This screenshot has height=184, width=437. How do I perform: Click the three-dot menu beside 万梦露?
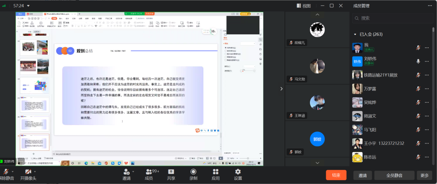(427, 89)
